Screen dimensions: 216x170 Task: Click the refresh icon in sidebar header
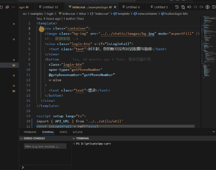coord(1,7)
